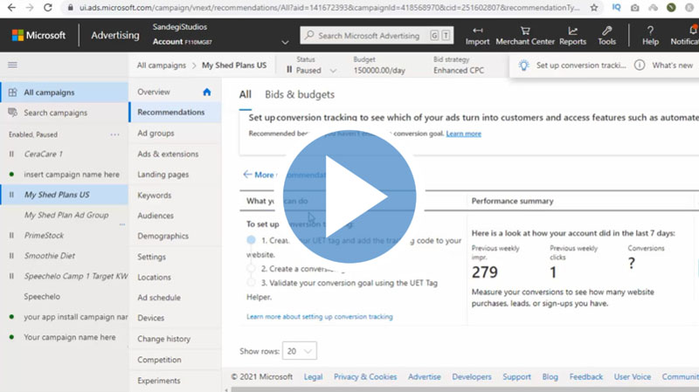Select insert campaign name here campaign
Image resolution: width=699 pixels, height=392 pixels.
click(72, 174)
